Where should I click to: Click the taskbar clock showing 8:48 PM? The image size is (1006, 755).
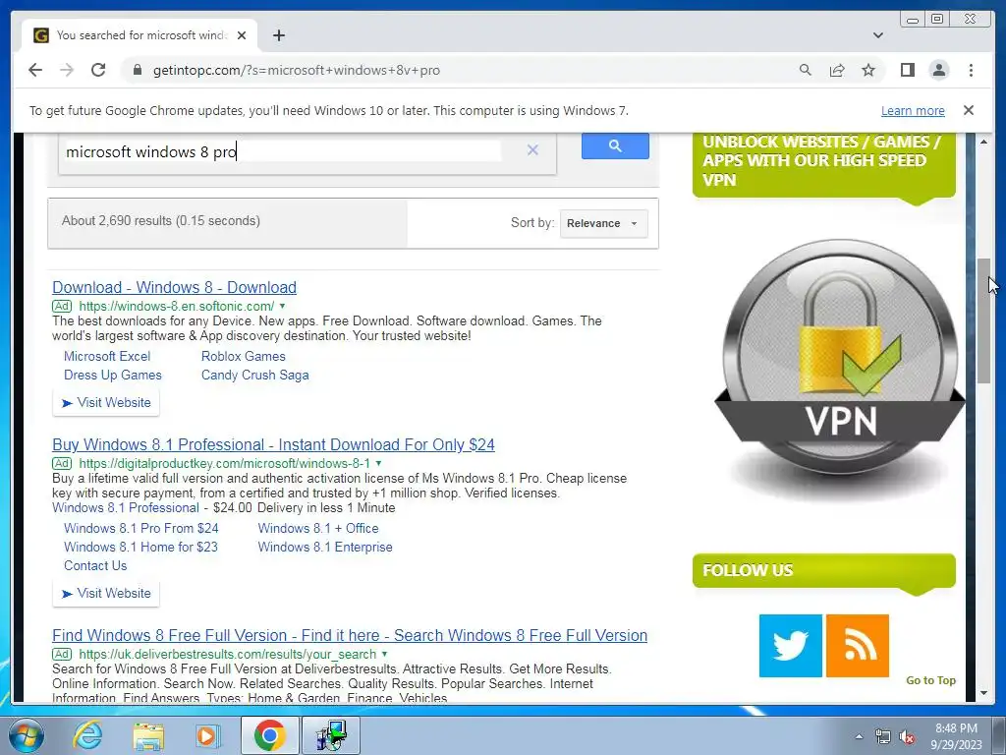[x=956, y=736]
